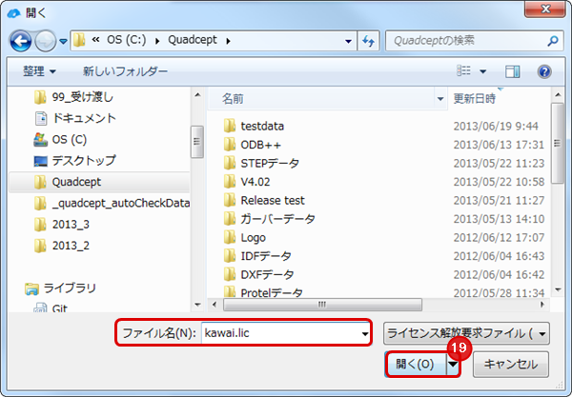Screen dimensions: 572x397
Task: Toggle the preview pane icon
Action: click(512, 71)
